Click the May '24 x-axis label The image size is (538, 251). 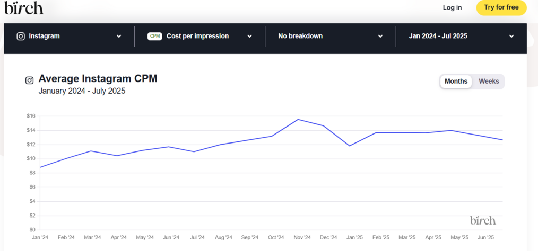[x=145, y=237]
